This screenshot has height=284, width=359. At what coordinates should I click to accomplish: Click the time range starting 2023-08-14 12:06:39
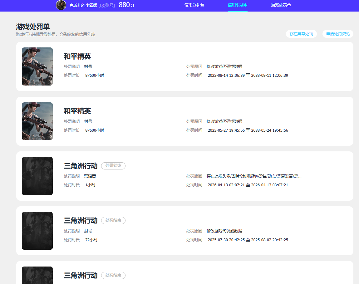pos(248,75)
